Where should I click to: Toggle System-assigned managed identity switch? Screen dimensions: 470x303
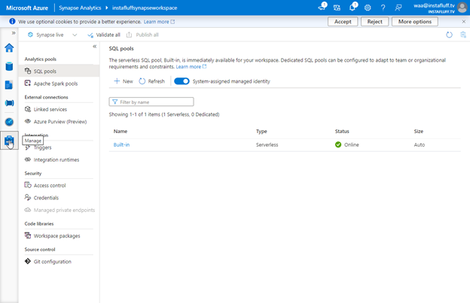(x=182, y=81)
